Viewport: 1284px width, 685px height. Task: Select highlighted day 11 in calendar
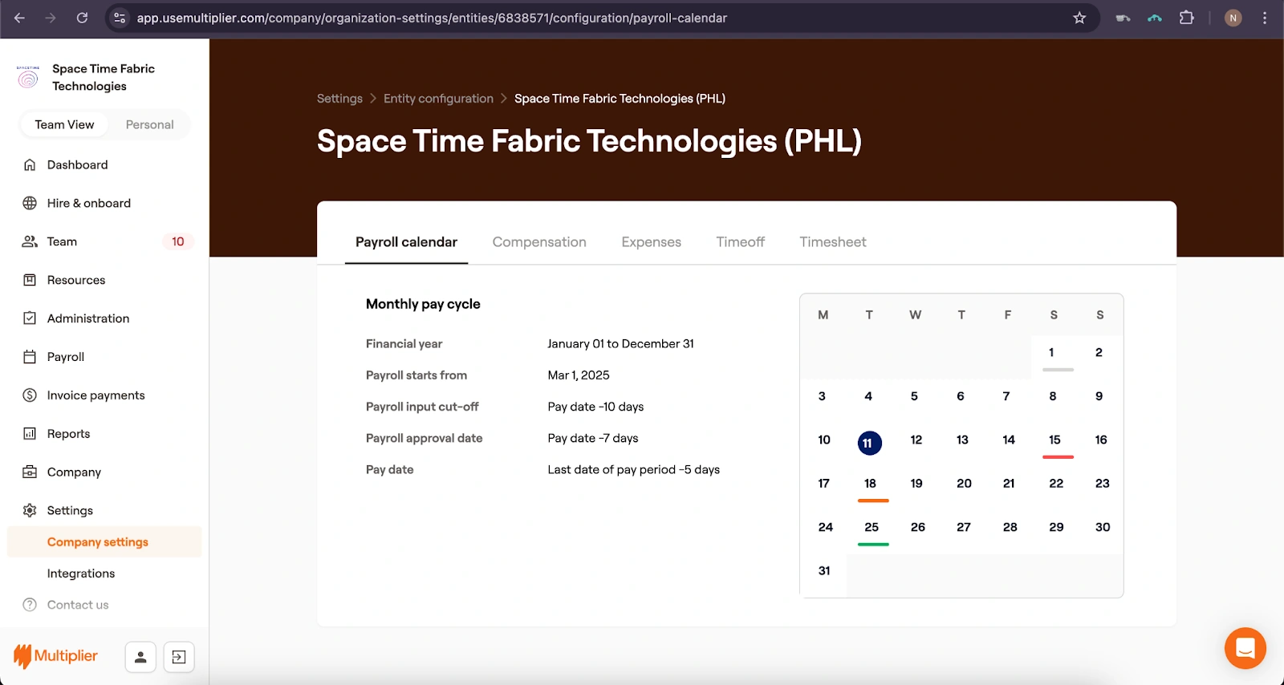(869, 443)
